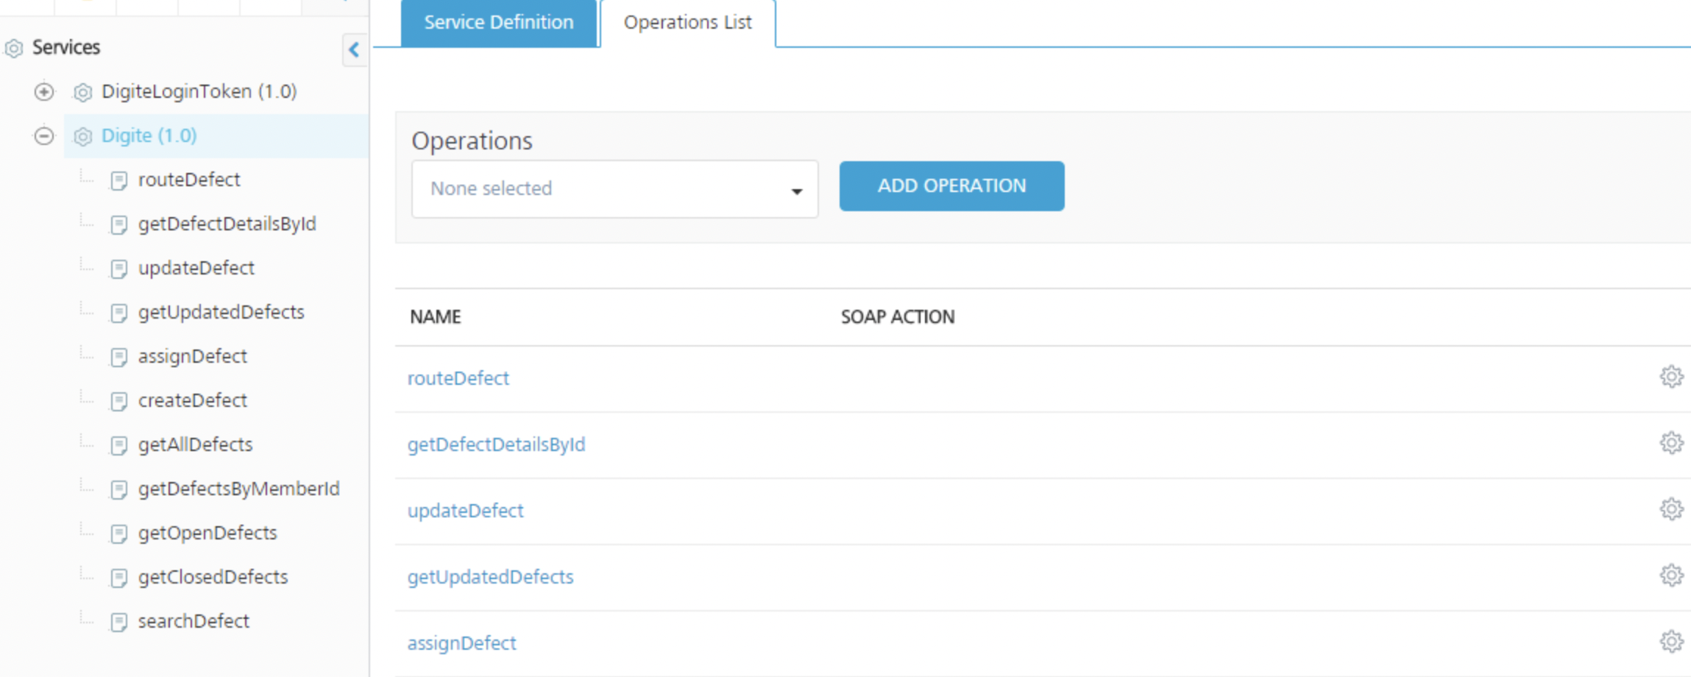This screenshot has width=1691, height=677.
Task: Click the gear icon in updateDefect row
Action: click(x=1670, y=509)
